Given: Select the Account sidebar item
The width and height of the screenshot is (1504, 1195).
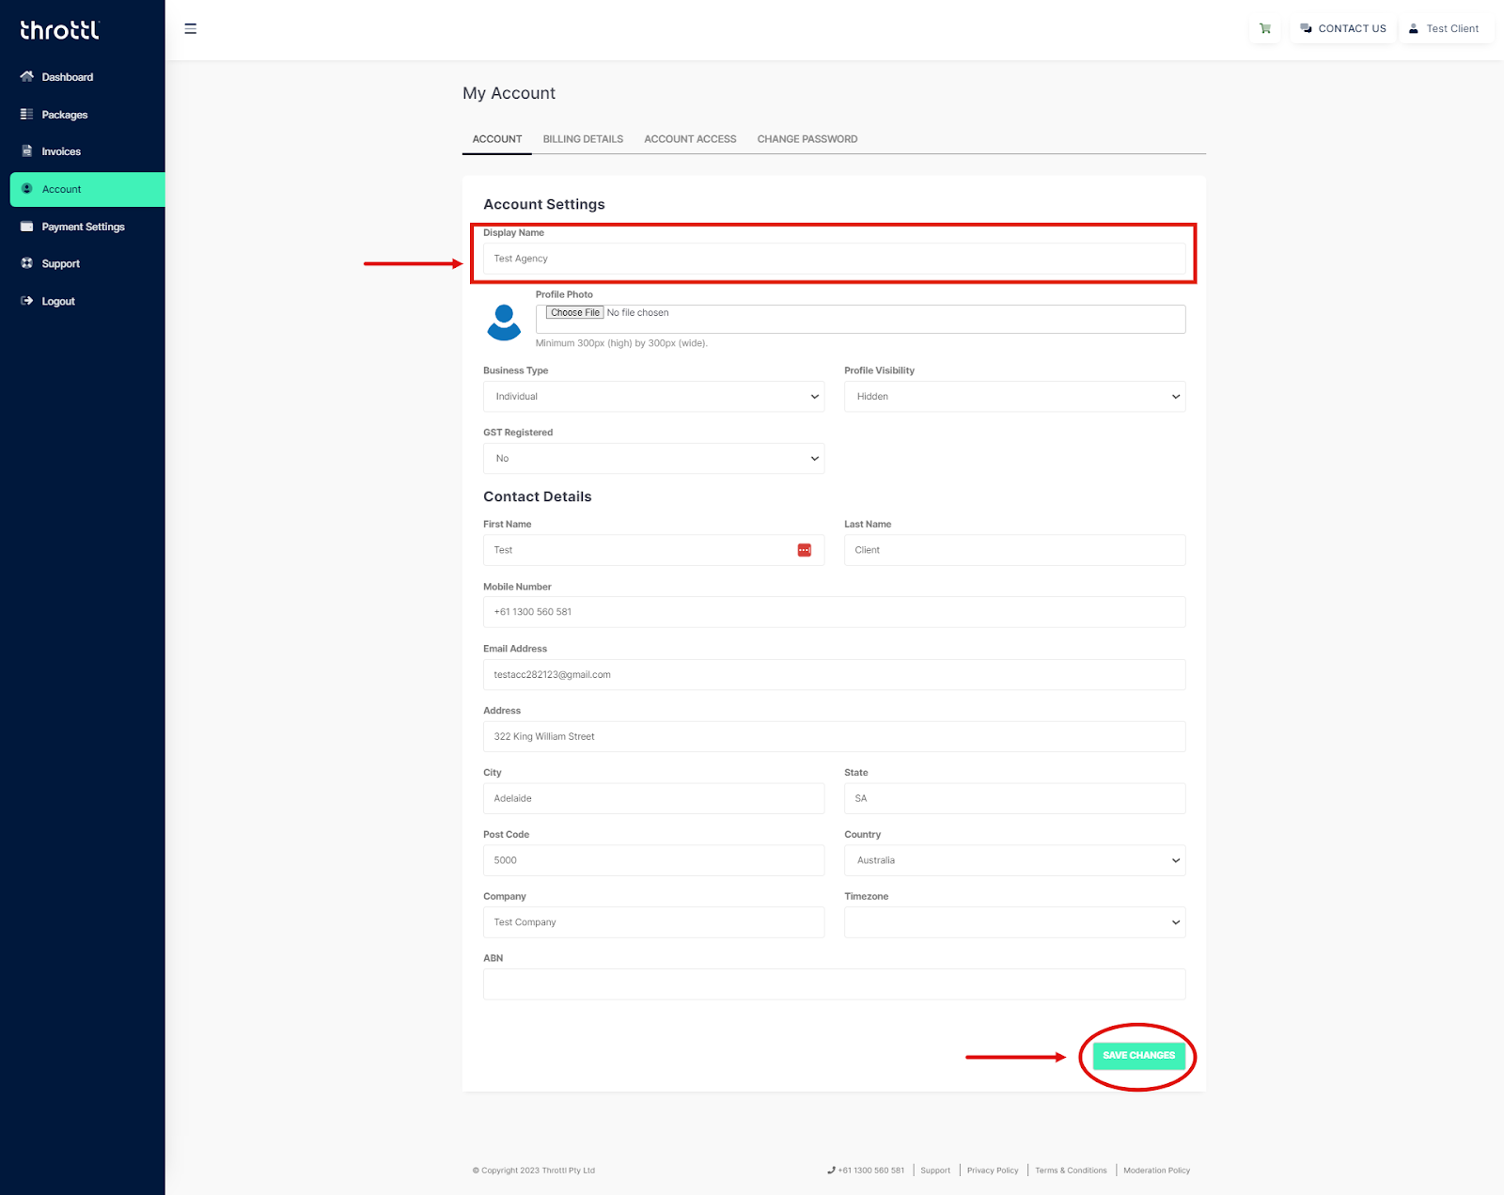Looking at the screenshot, I should [x=61, y=189].
